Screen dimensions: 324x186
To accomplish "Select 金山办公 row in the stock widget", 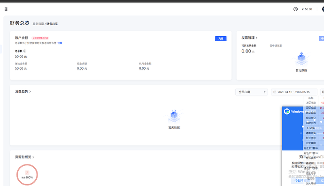I will pos(314,118).
